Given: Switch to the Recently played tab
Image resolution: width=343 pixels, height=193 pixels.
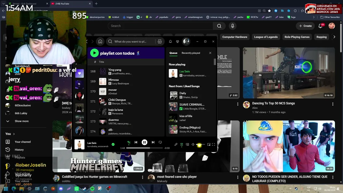Looking at the screenshot, I should point(191,53).
